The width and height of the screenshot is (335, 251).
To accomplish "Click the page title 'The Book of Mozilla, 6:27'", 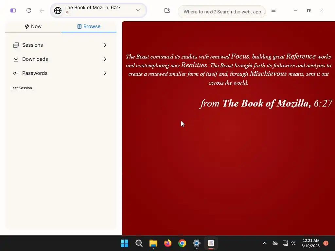I will (93, 8).
